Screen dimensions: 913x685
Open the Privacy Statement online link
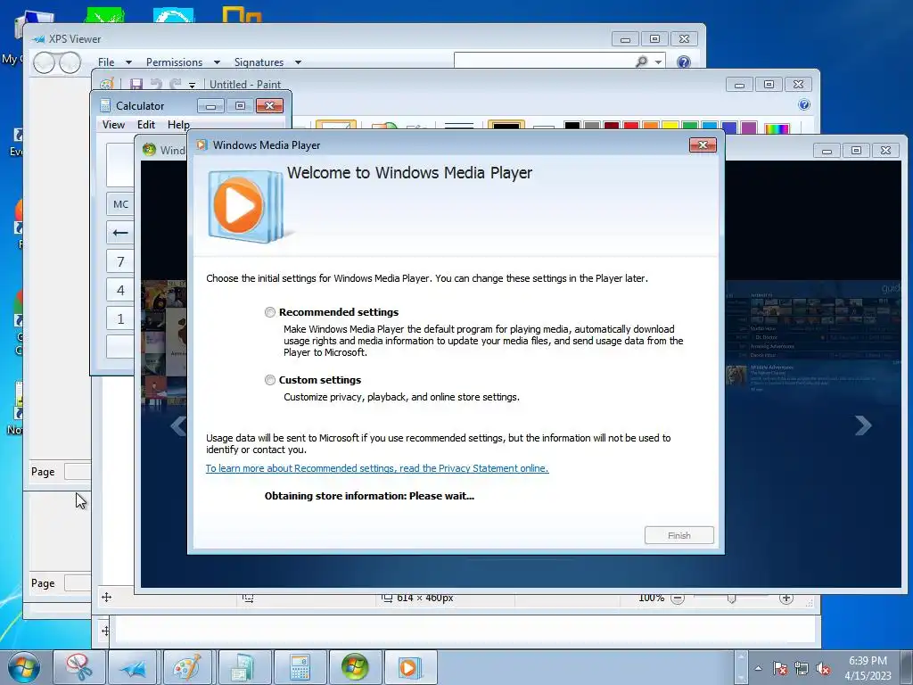(377, 468)
